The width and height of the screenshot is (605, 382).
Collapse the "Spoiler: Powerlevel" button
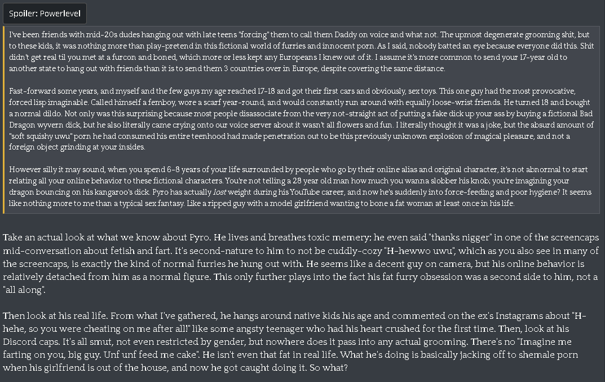45,14
